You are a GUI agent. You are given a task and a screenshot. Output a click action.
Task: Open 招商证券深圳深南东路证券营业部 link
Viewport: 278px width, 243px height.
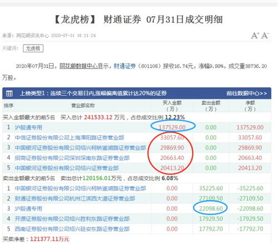(72, 158)
